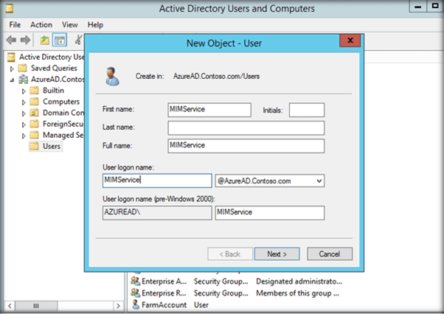Click the AzureAD.Contoso domain icon
Image resolution: width=444 pixels, height=314 pixels.
(x=23, y=80)
